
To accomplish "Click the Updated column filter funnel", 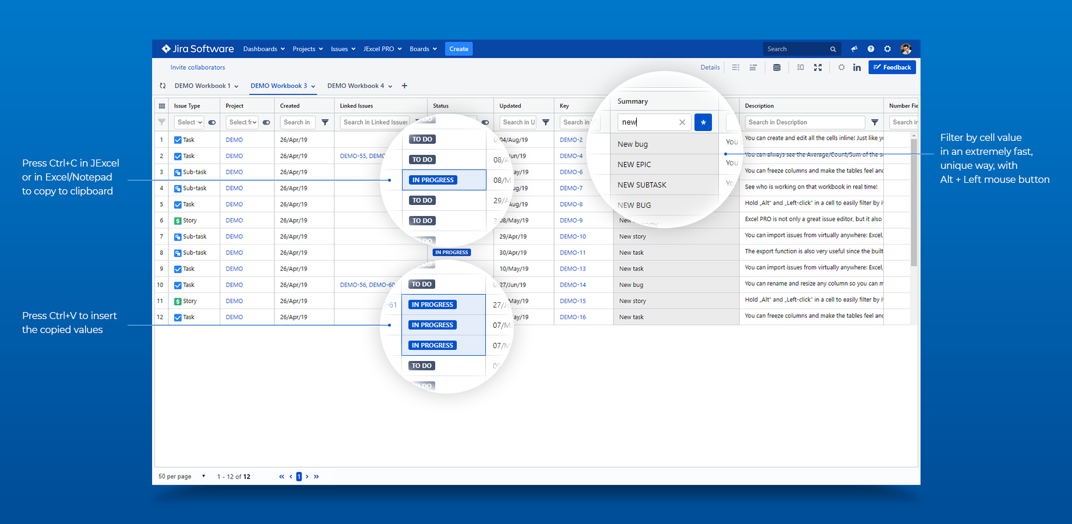I will pyautogui.click(x=545, y=122).
